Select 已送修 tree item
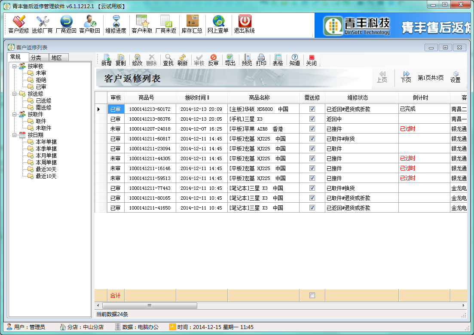474x335 pixels. (43, 100)
